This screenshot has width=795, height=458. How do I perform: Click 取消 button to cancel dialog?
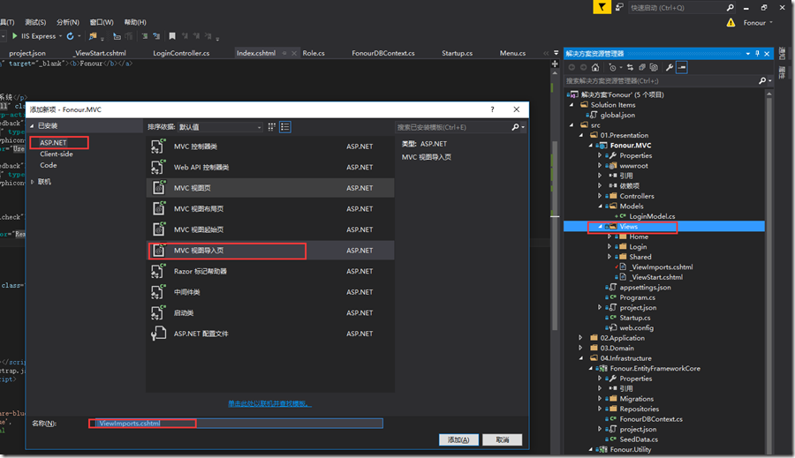pyautogui.click(x=502, y=439)
